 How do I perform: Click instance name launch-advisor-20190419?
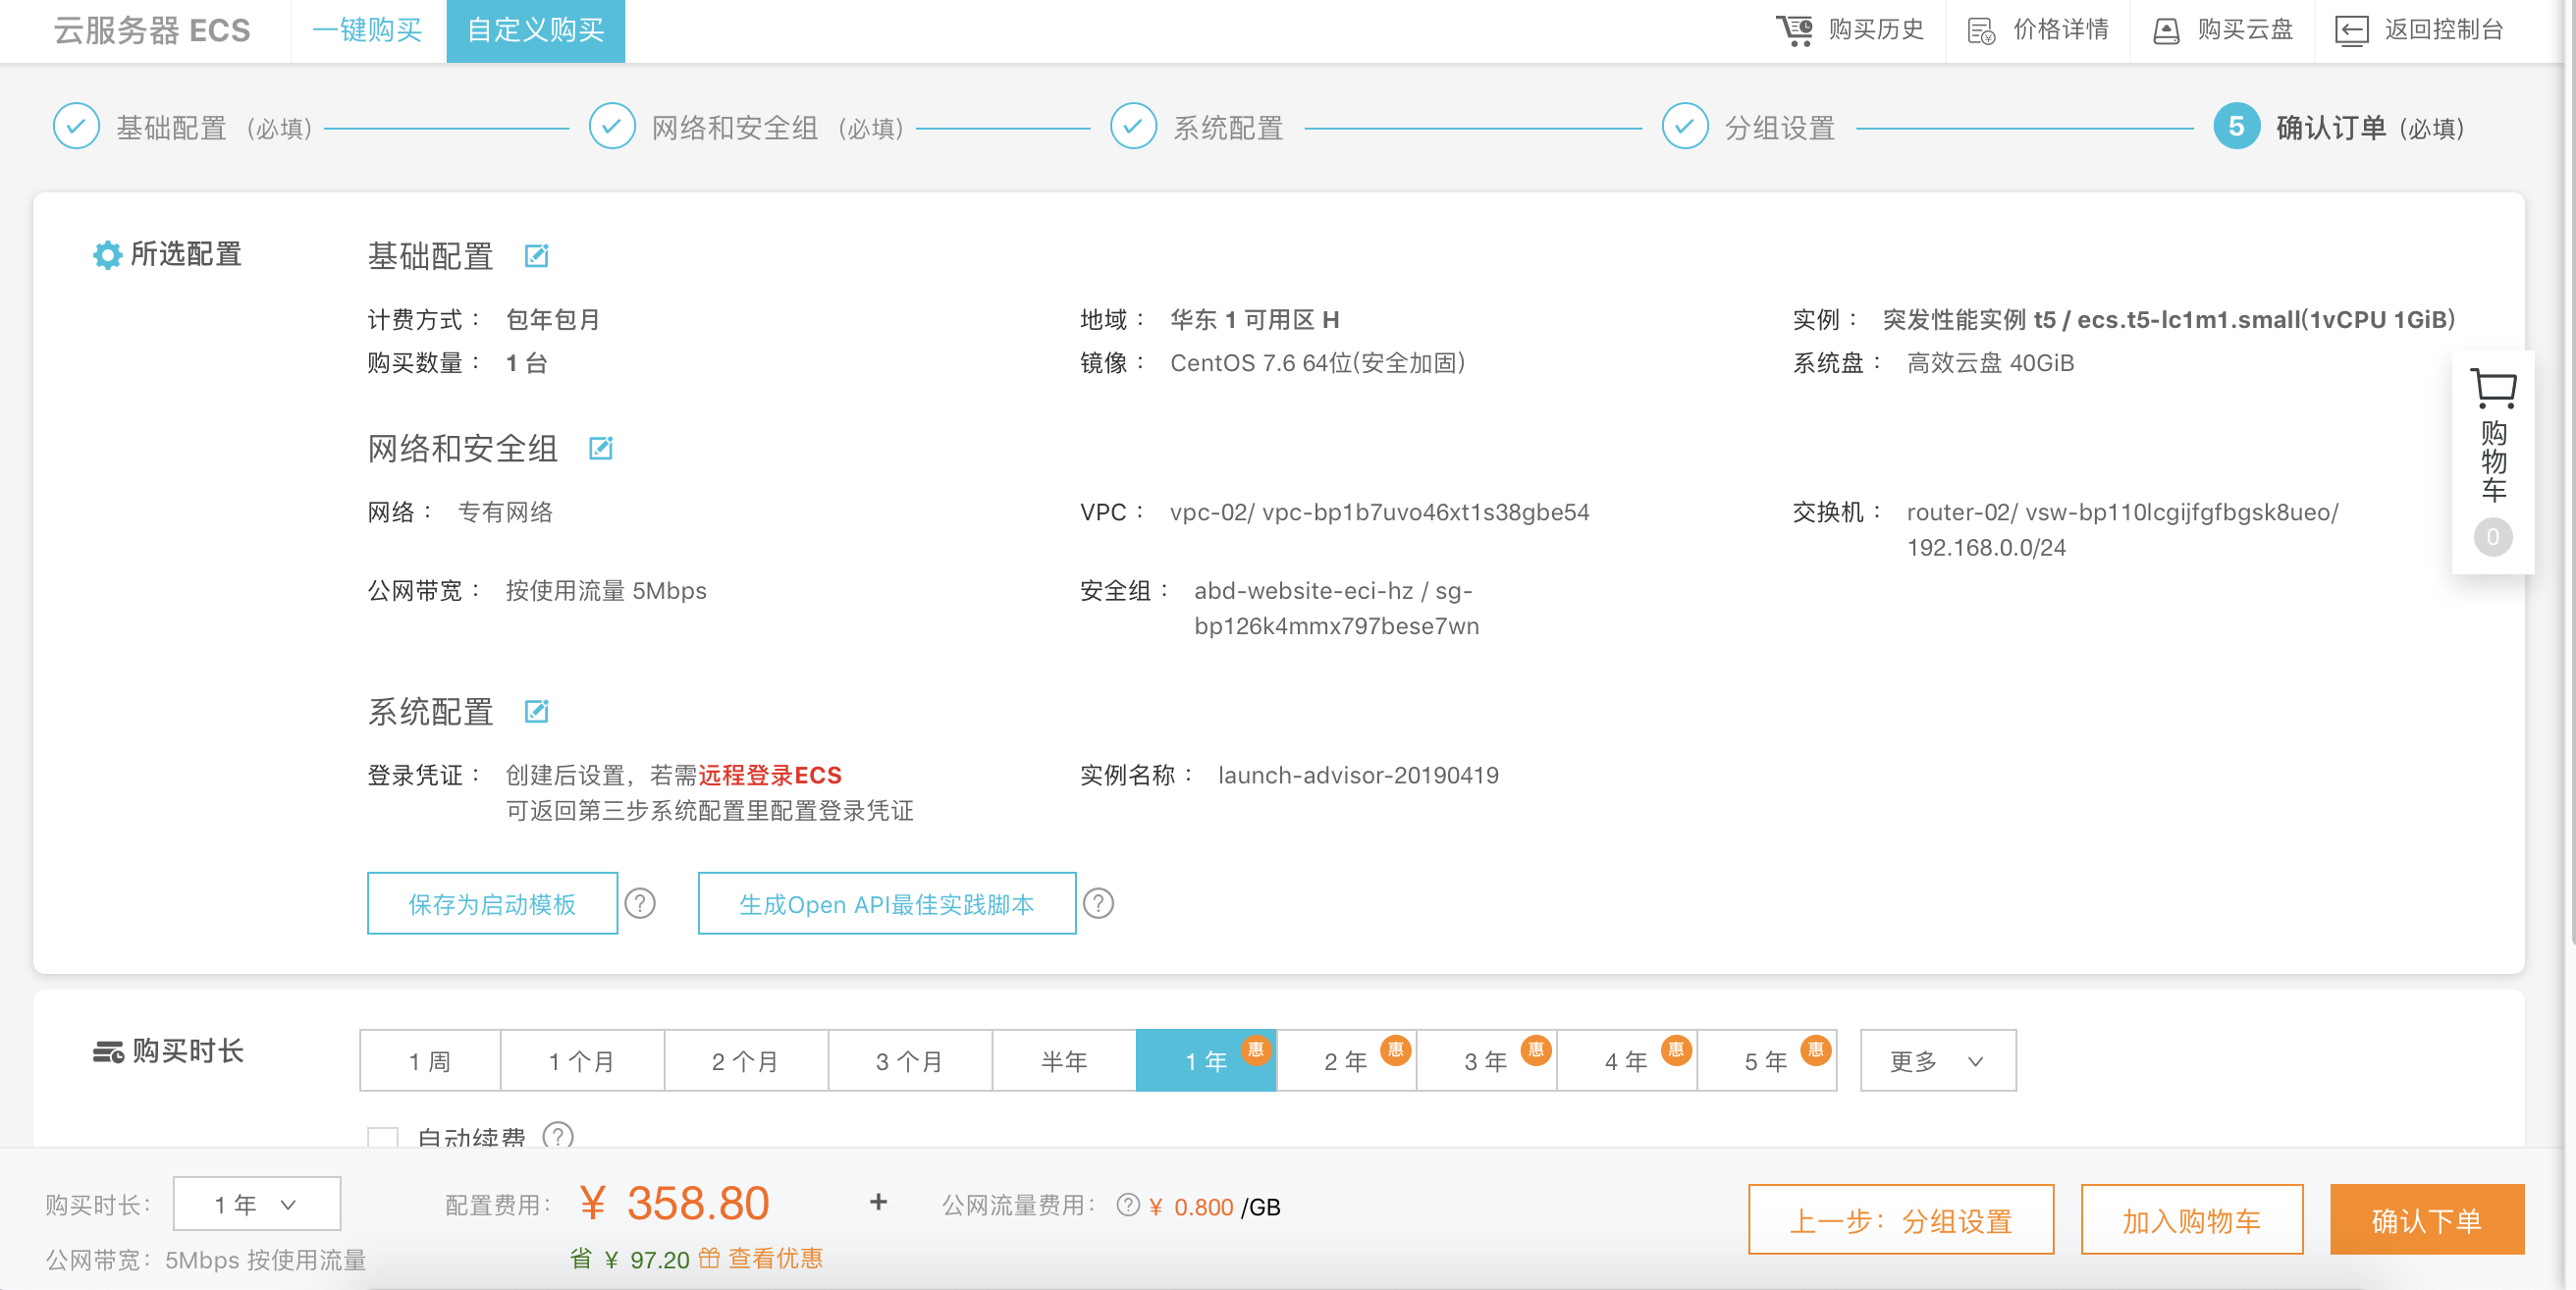[x=1358, y=775]
